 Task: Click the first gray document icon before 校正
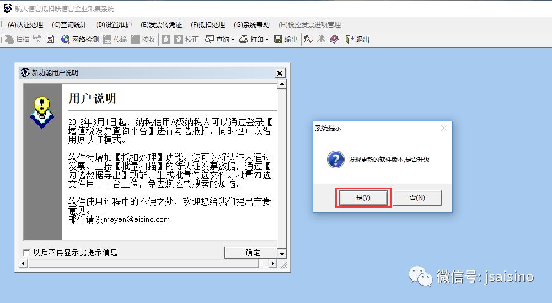click(x=166, y=39)
